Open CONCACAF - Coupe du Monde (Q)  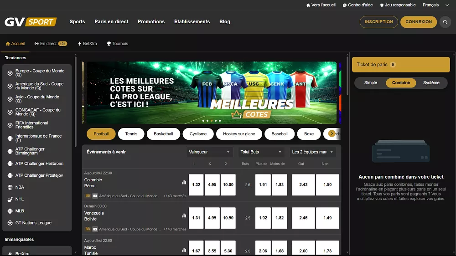(x=37, y=112)
